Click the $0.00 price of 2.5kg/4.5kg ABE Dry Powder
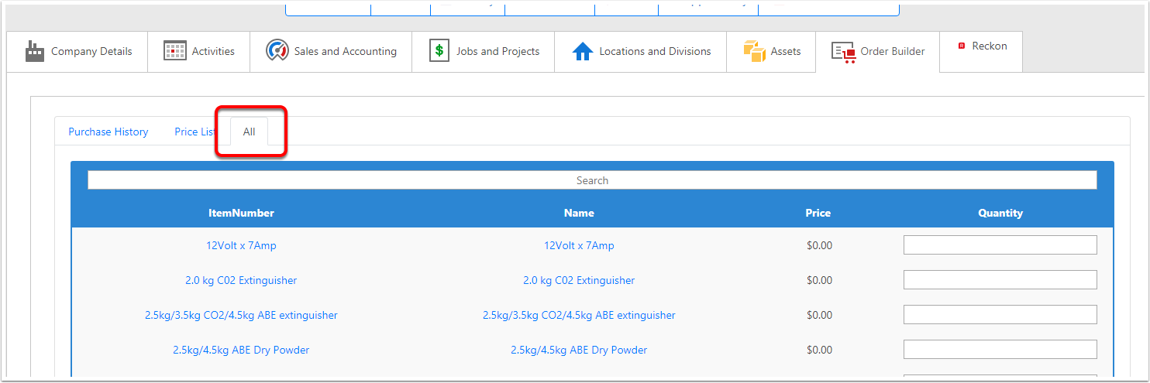Viewport: 1150px width, 383px height. (819, 350)
